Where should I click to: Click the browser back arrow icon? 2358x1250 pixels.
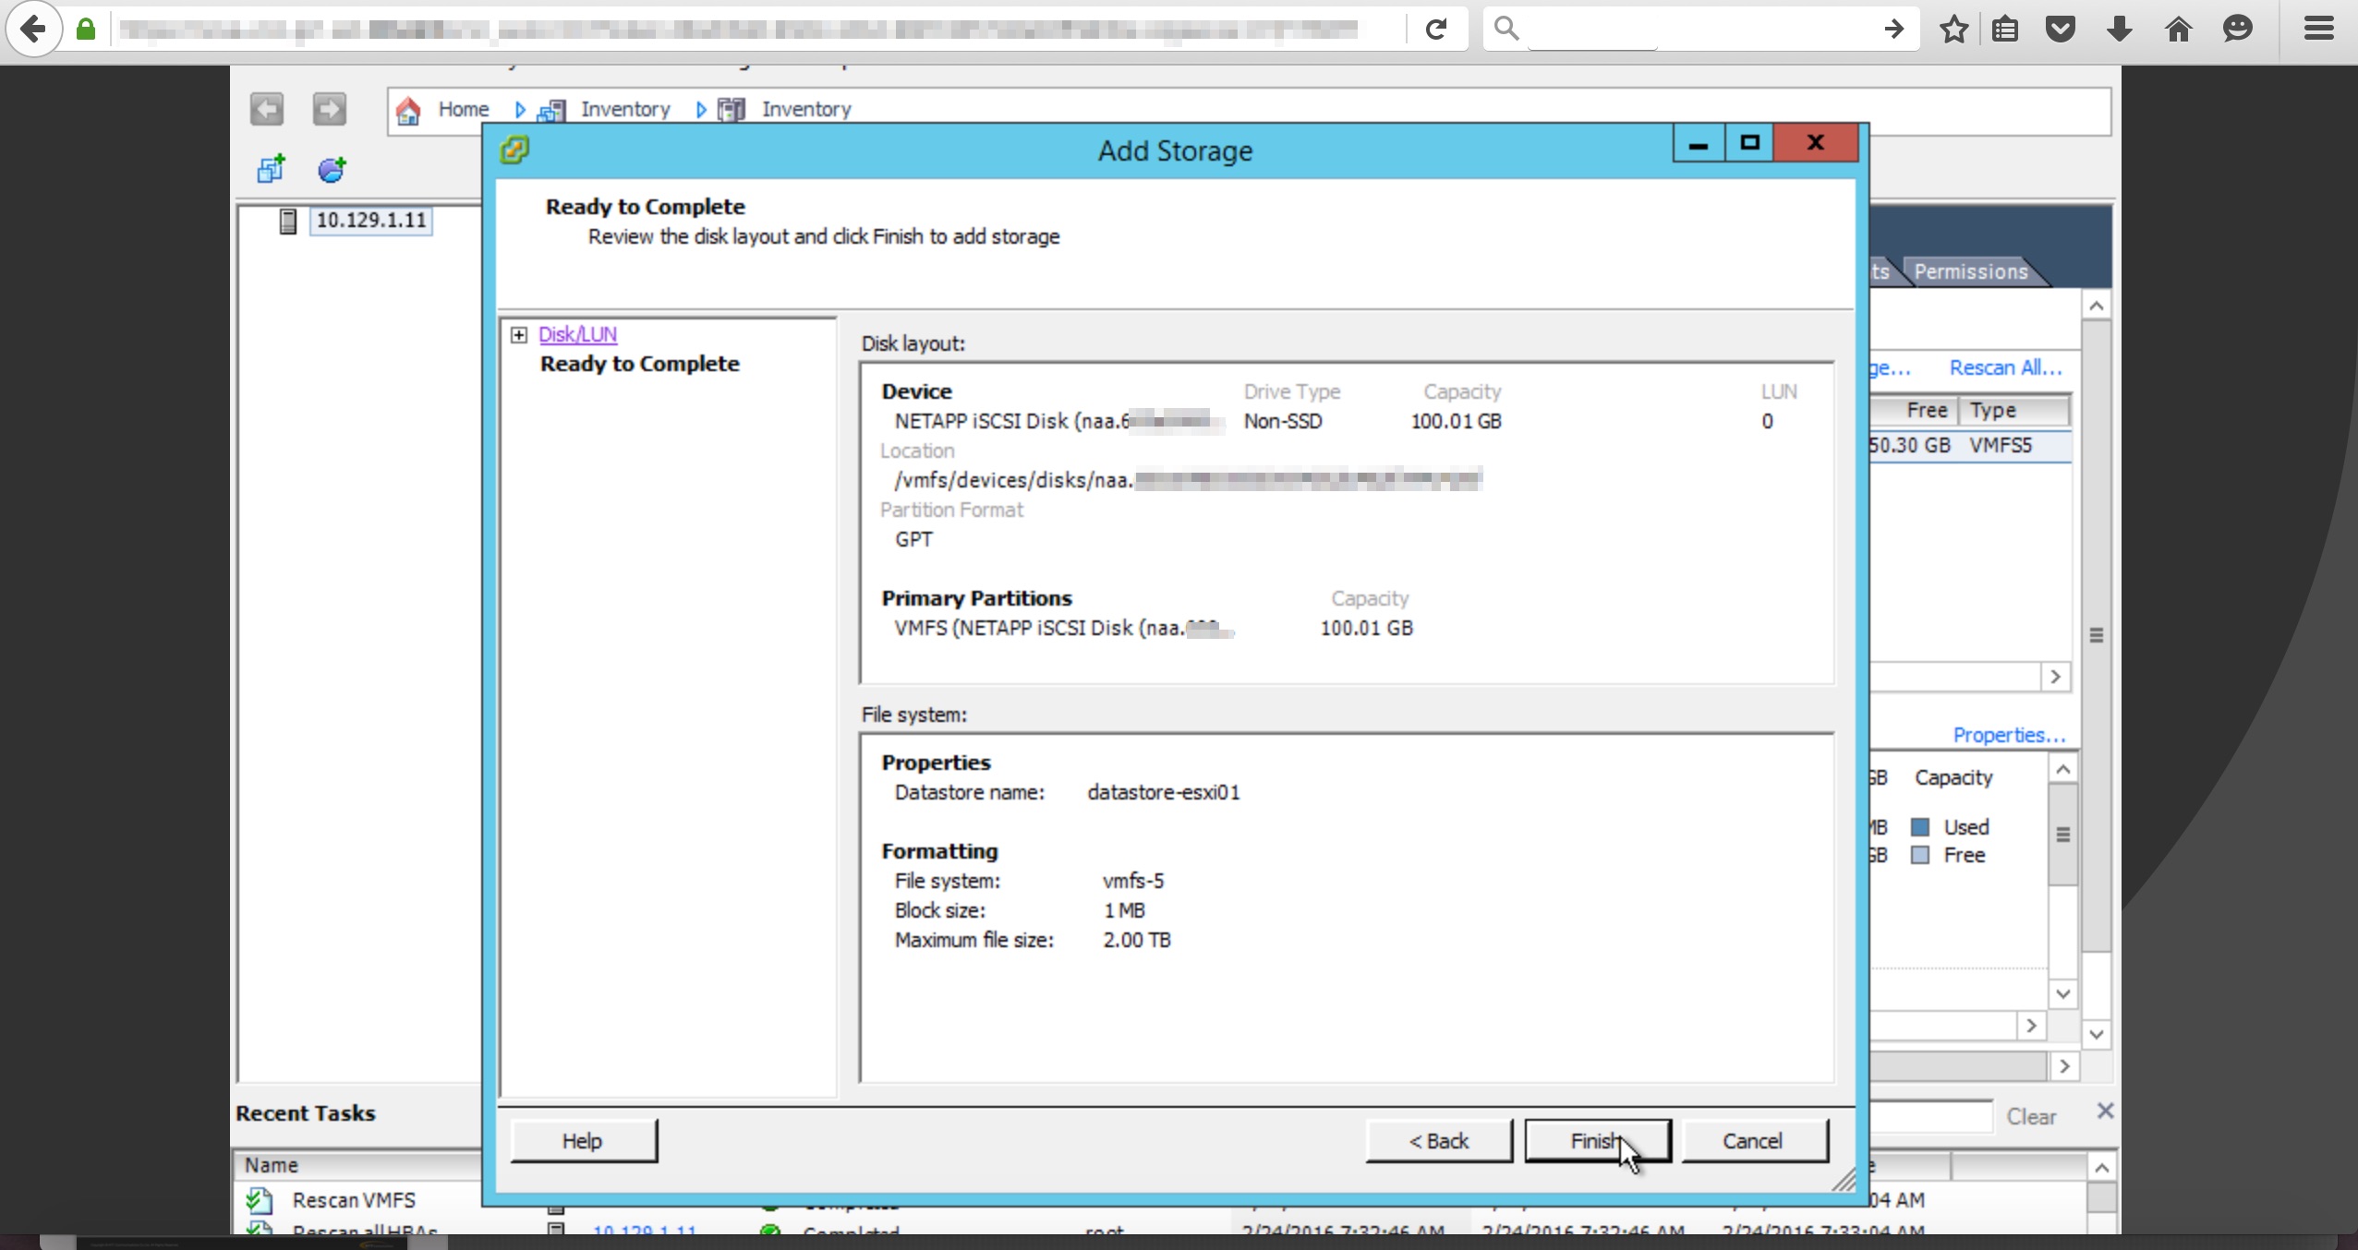pyautogui.click(x=33, y=30)
